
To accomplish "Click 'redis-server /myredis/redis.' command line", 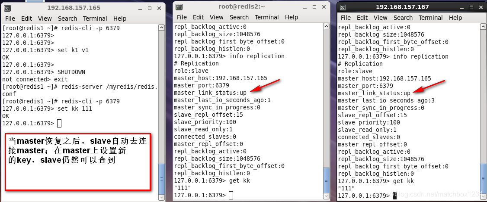I will click(80, 87).
